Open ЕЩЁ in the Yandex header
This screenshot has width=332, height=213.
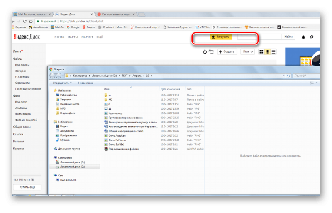[x=100, y=37]
